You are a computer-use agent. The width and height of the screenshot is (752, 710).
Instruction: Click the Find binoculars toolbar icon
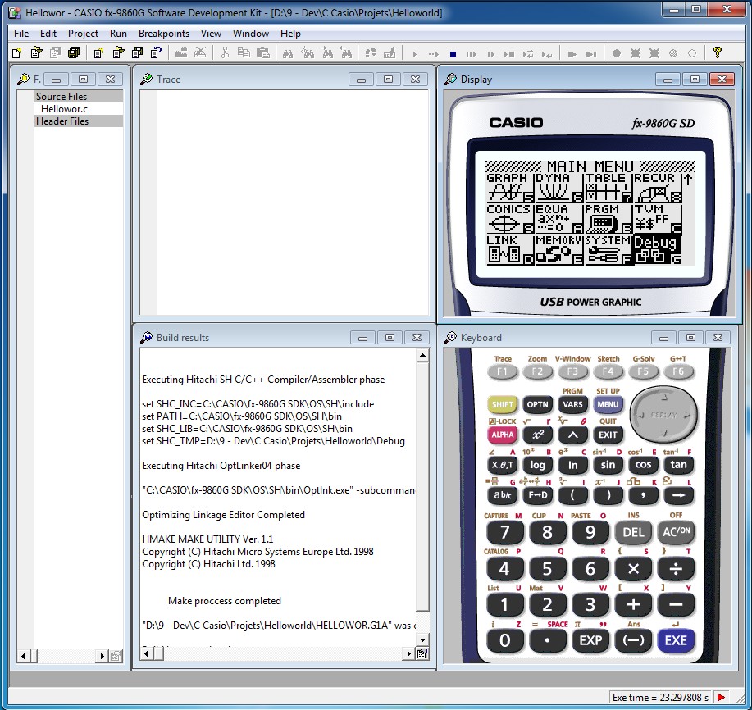click(288, 53)
